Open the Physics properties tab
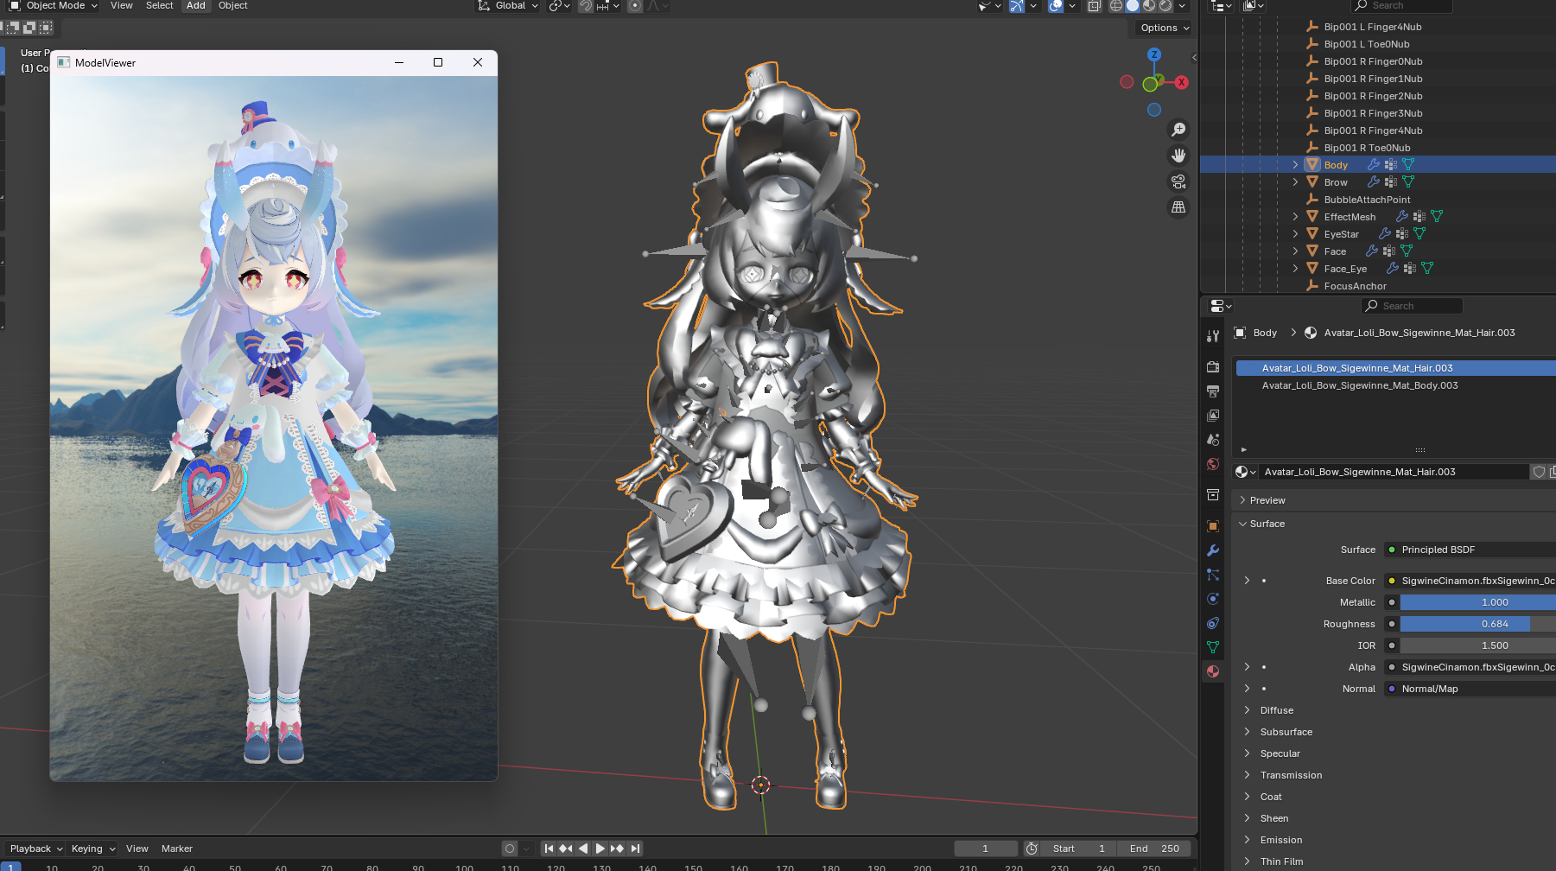The image size is (1556, 871). point(1213,599)
